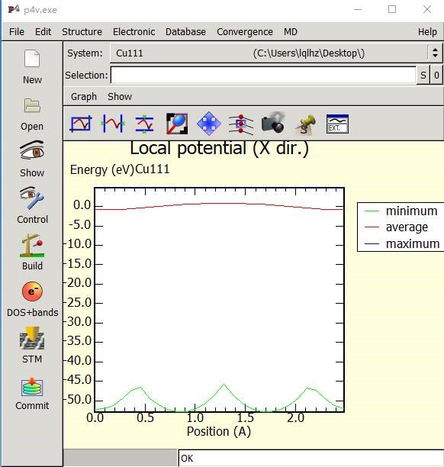444x467 pixels.
Task: Click the New document icon
Action: (32, 58)
